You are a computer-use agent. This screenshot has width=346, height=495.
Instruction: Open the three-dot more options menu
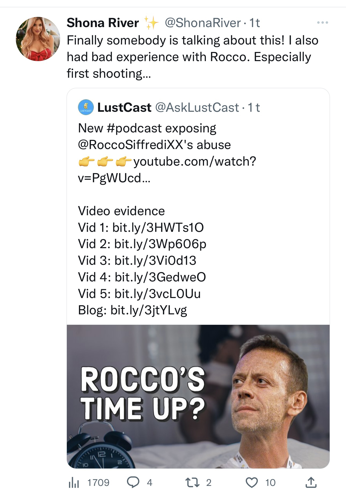[x=322, y=23]
